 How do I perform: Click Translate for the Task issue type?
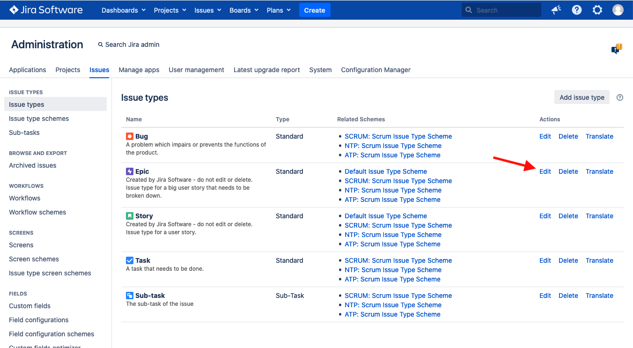(x=599, y=260)
